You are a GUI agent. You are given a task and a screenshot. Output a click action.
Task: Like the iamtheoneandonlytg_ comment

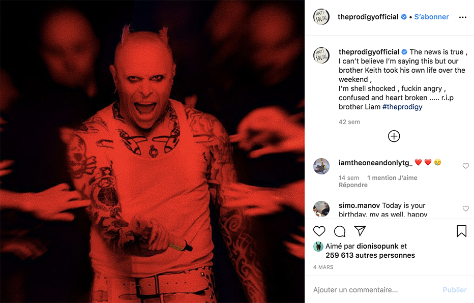[466, 166]
